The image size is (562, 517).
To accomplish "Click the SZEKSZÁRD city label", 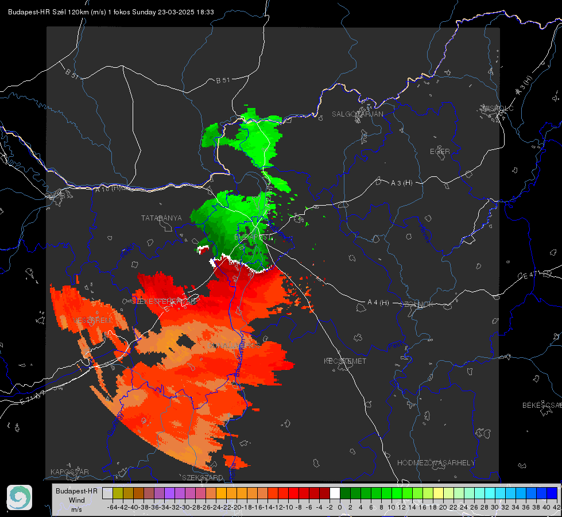I will pyautogui.click(x=203, y=477).
